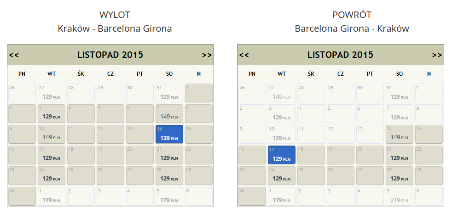Choose November 10 departure at 149 PLN
This screenshot has height=214, width=452.
tap(52, 135)
